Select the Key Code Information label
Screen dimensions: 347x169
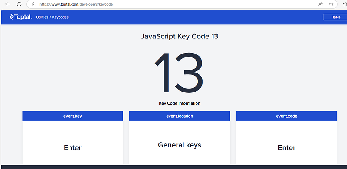coord(180,103)
